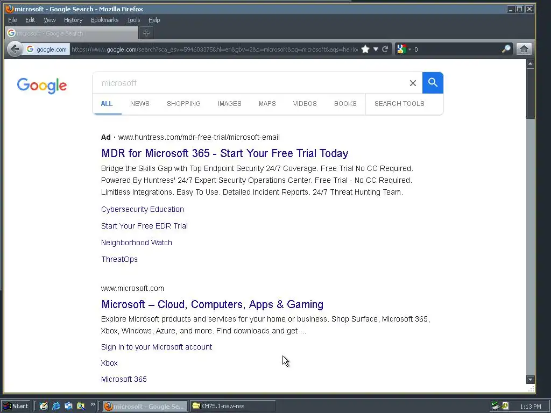This screenshot has height=413, width=551.
Task: Open Microsoft – Cloud, Computers, Apps & Gaming result
Action: click(212, 304)
